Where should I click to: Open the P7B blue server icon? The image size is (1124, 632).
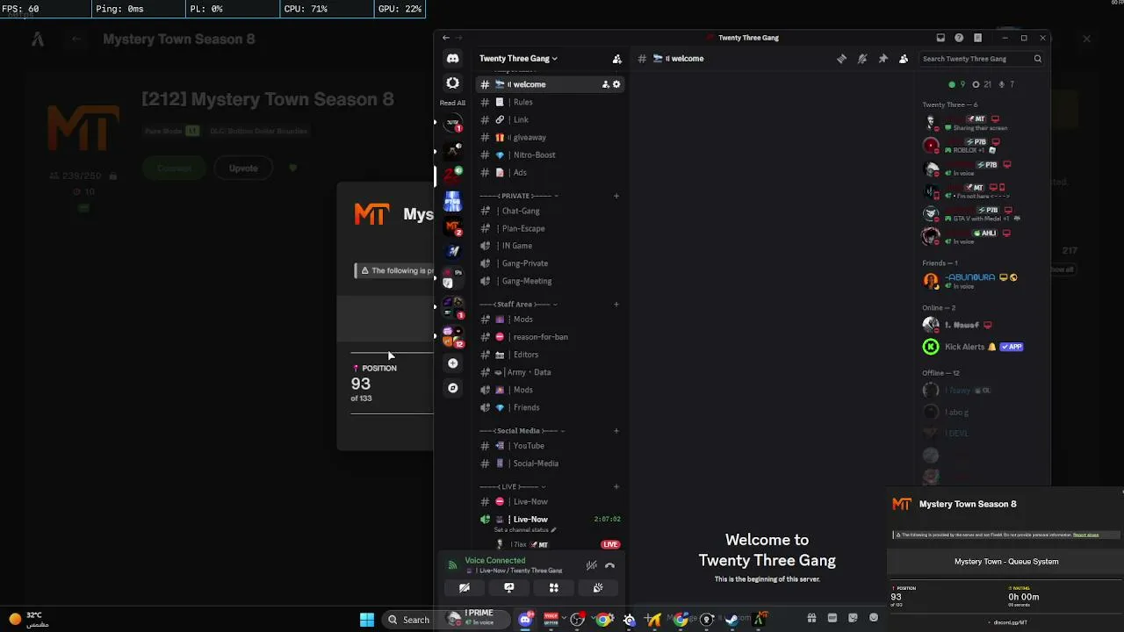point(452,202)
